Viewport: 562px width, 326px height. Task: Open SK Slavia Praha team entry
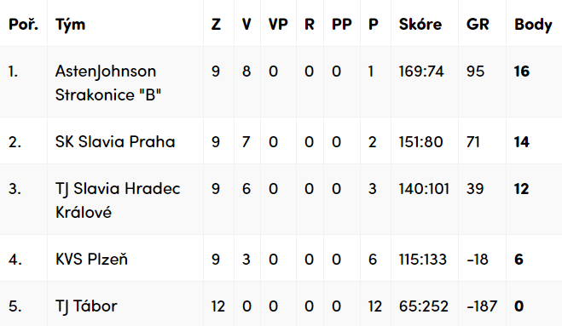pyautogui.click(x=115, y=141)
